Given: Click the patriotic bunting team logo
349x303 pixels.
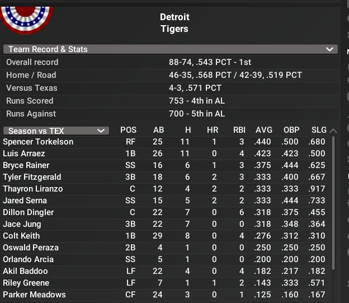Looking at the screenshot, I should pyautogui.click(x=27, y=20).
